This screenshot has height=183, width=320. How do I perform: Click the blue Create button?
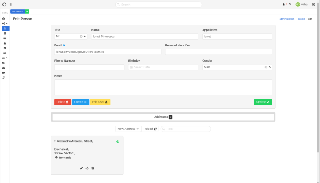coord(80,102)
